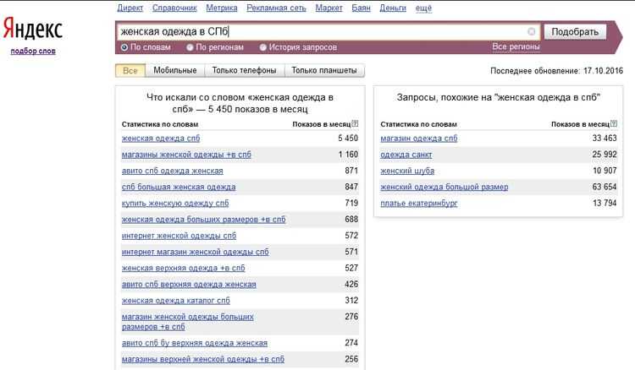
Task: Open similar query женский одежда большой размер
Action: point(444,187)
